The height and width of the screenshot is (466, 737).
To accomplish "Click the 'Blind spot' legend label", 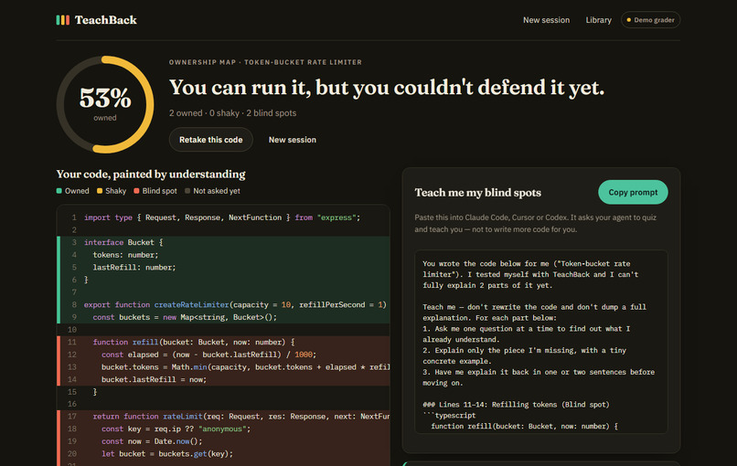I will coord(160,191).
